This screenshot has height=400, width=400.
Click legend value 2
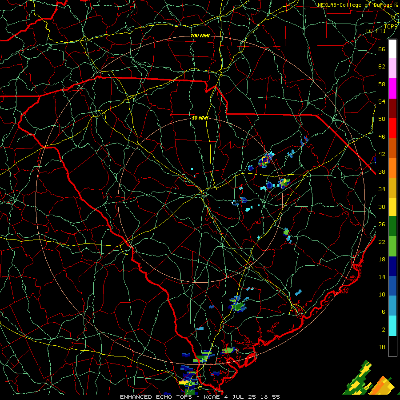[x=383, y=330]
